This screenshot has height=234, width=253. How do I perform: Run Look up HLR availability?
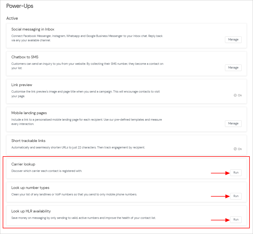[x=236, y=220]
